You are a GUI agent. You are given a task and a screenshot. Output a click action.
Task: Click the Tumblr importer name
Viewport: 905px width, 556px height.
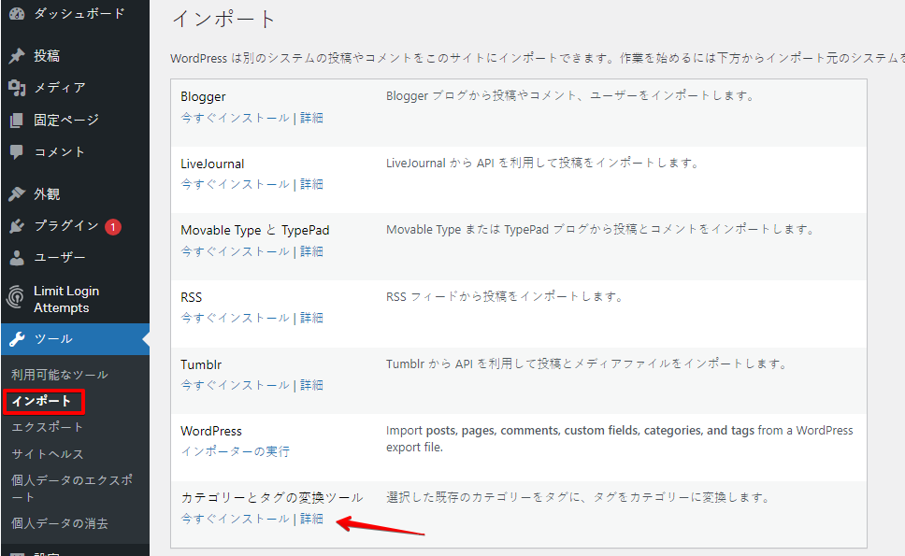tap(201, 364)
